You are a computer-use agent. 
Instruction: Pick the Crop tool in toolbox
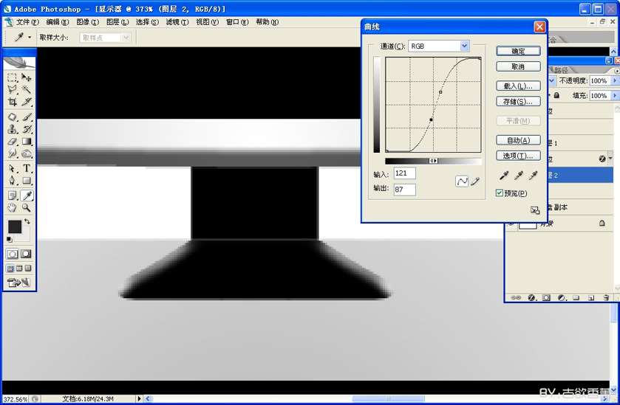[x=13, y=102]
